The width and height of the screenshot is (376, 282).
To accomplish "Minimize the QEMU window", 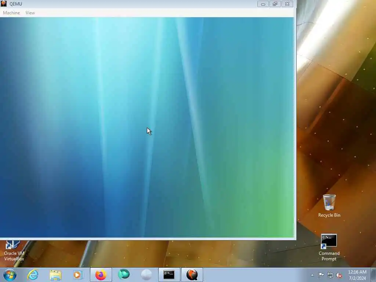I will pos(263,4).
